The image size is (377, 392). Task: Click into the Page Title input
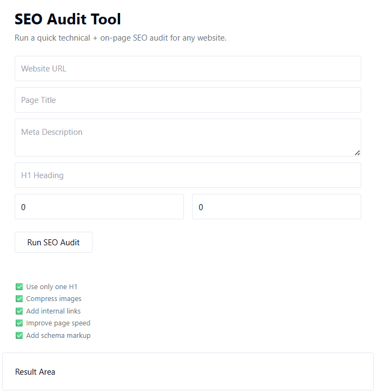pos(188,100)
